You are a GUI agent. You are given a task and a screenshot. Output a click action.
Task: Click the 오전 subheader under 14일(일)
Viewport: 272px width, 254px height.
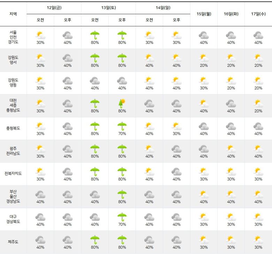[149, 20]
